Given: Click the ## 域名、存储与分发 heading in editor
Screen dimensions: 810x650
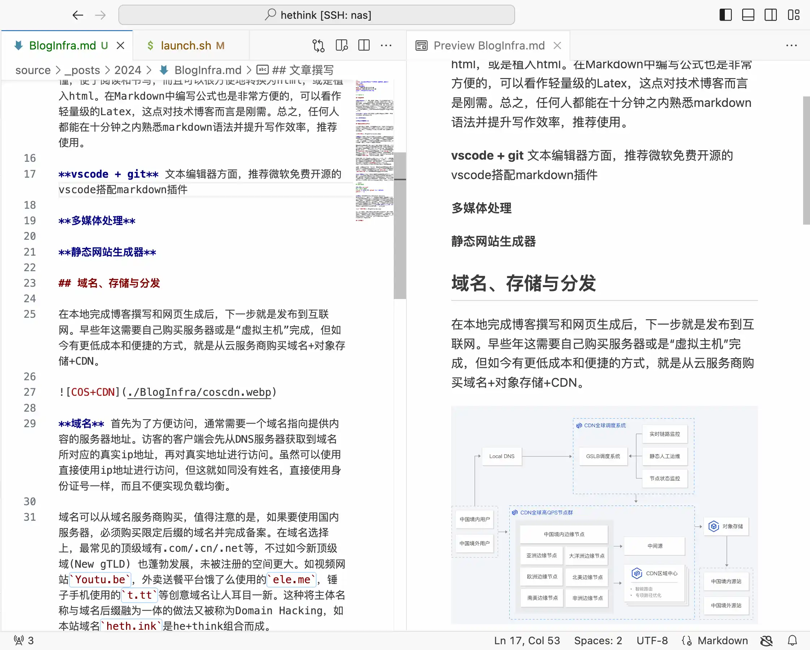Looking at the screenshot, I should (109, 283).
